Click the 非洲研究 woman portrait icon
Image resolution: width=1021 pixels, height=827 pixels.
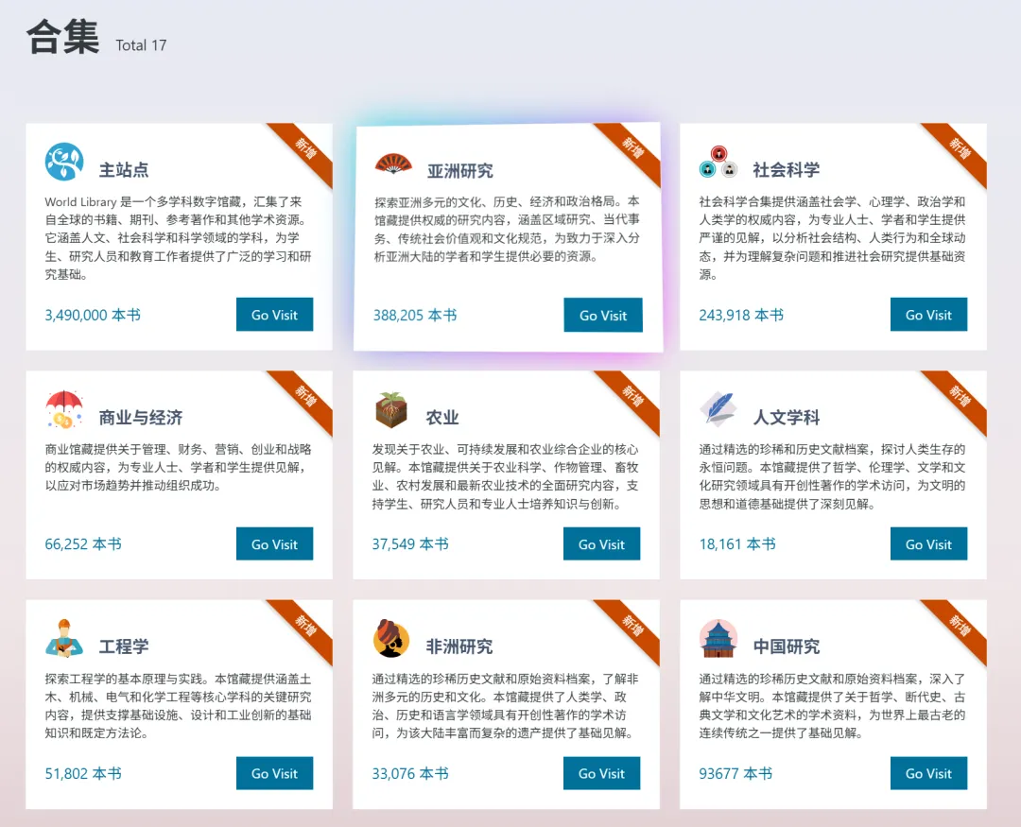391,638
